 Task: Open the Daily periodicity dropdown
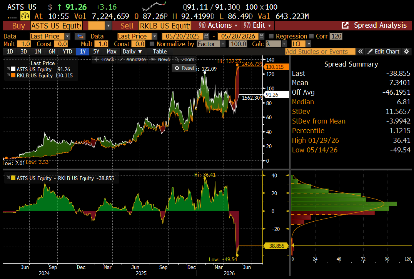[132, 52]
